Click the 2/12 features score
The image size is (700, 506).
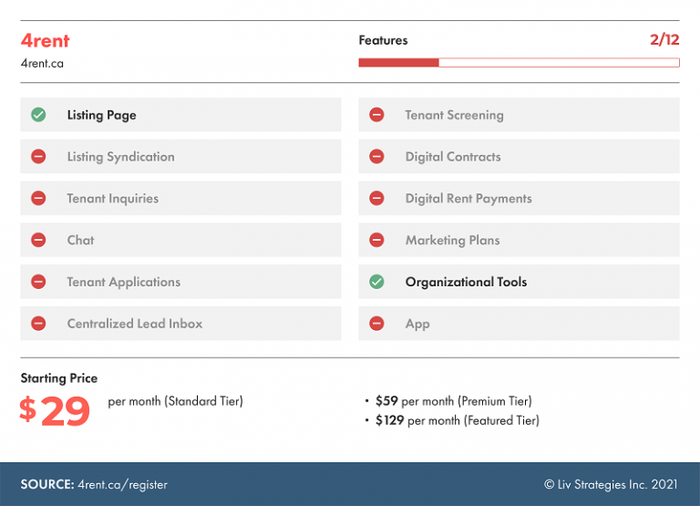664,40
